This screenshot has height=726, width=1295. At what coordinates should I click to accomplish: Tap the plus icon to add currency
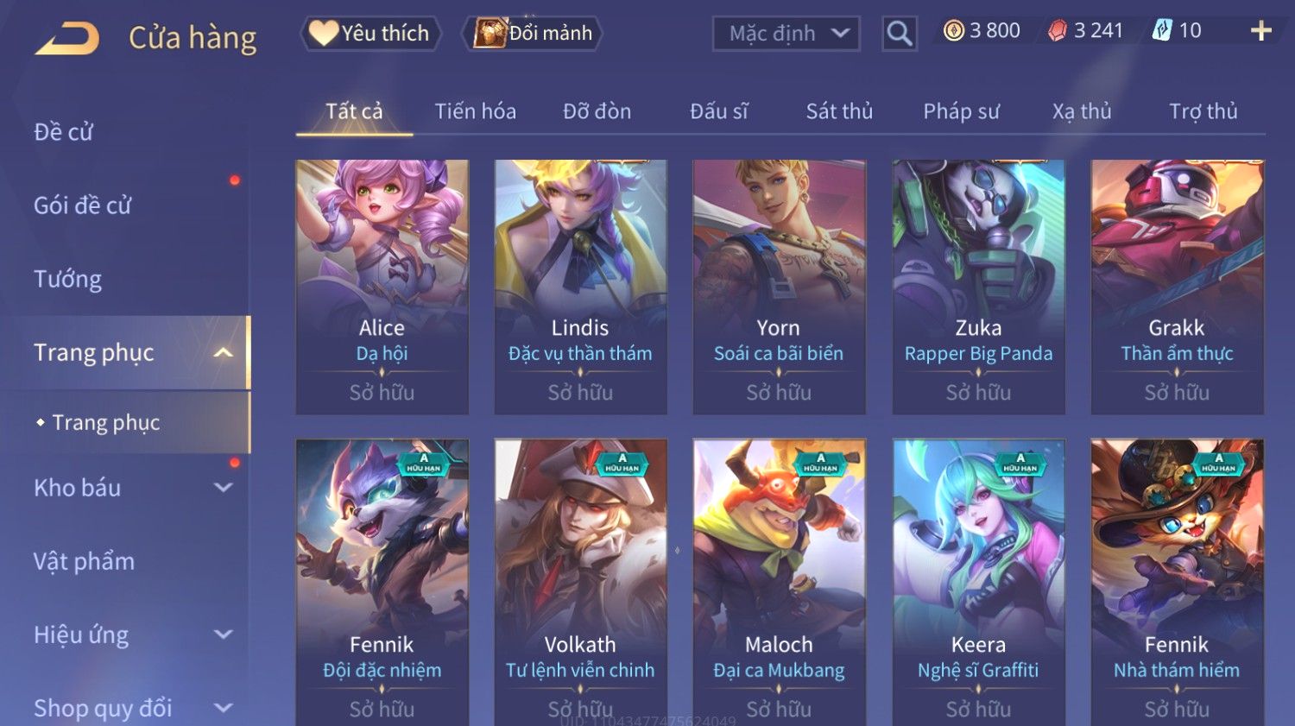pyautogui.click(x=1261, y=31)
